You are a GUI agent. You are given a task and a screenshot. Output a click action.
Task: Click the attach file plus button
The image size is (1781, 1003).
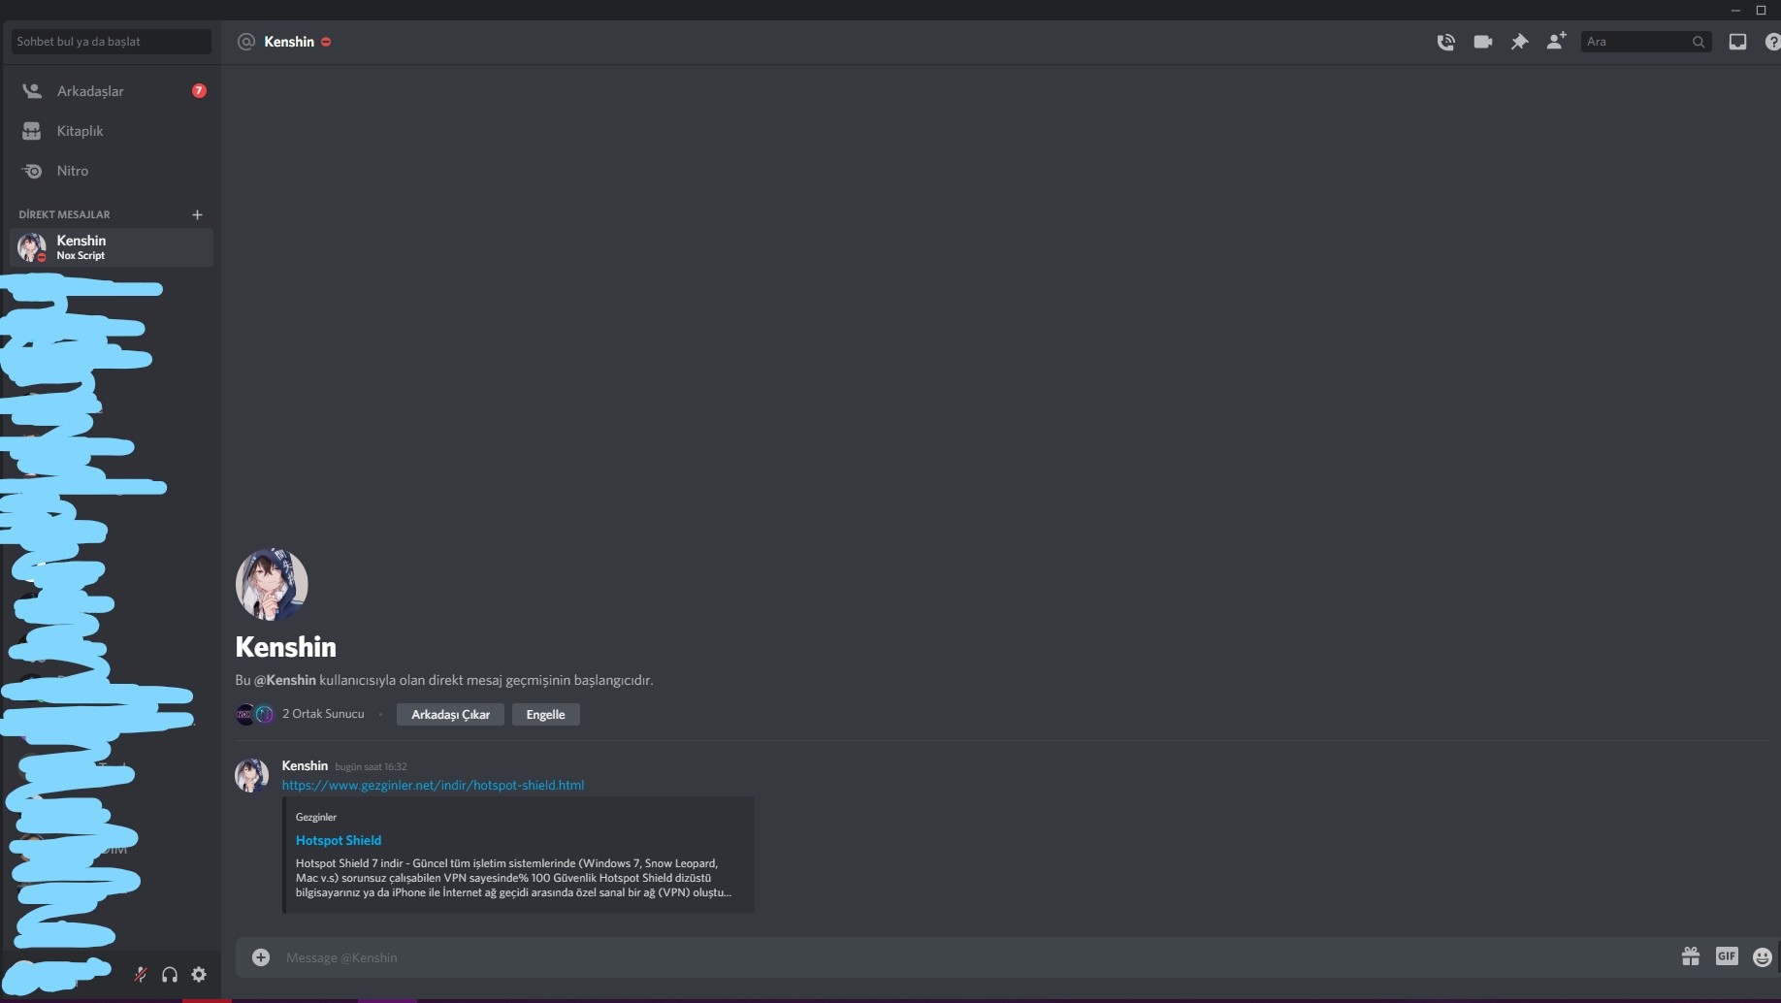[261, 957]
